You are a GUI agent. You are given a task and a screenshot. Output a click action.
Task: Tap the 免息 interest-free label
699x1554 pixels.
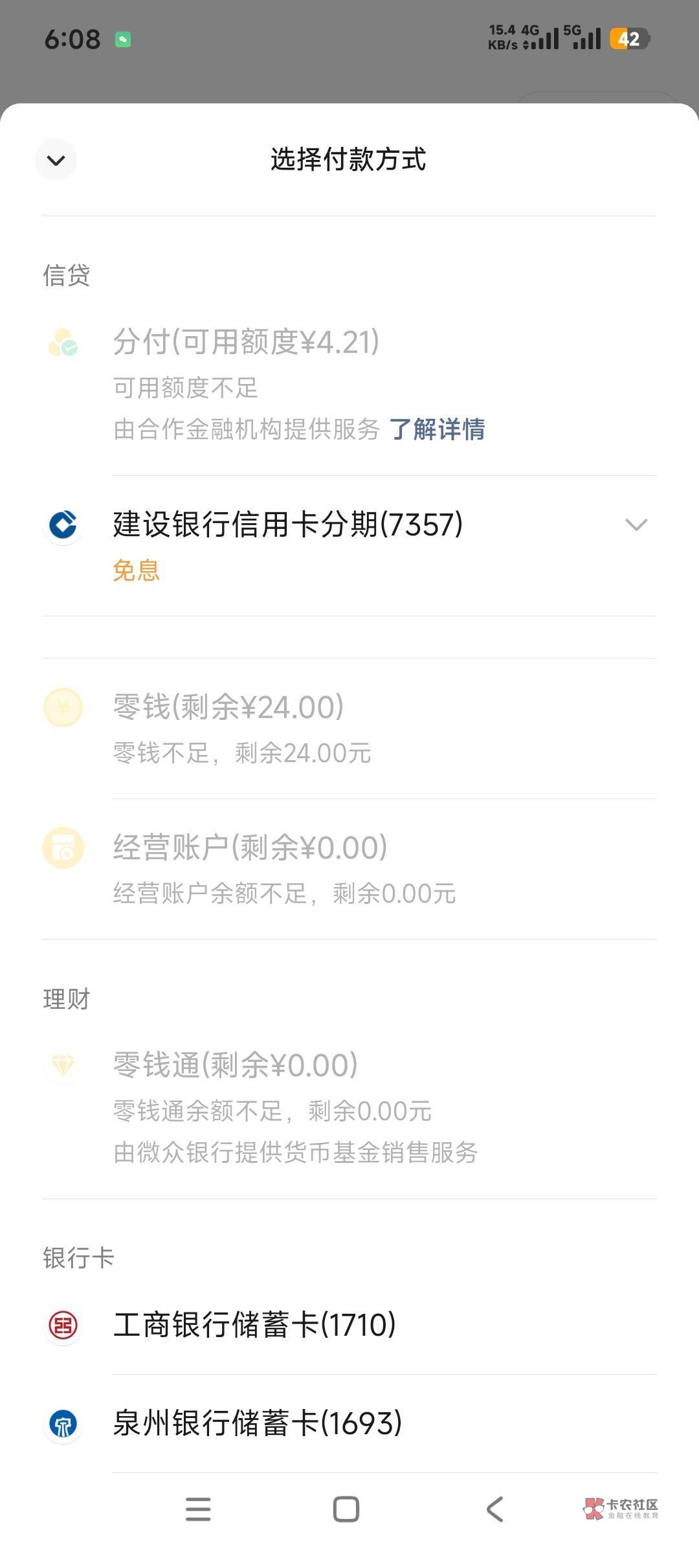point(136,570)
